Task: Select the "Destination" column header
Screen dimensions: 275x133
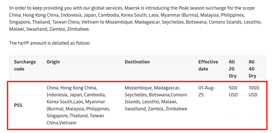Action: click(x=137, y=62)
